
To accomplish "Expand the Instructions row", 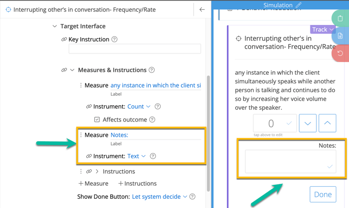I will pos(97,171).
